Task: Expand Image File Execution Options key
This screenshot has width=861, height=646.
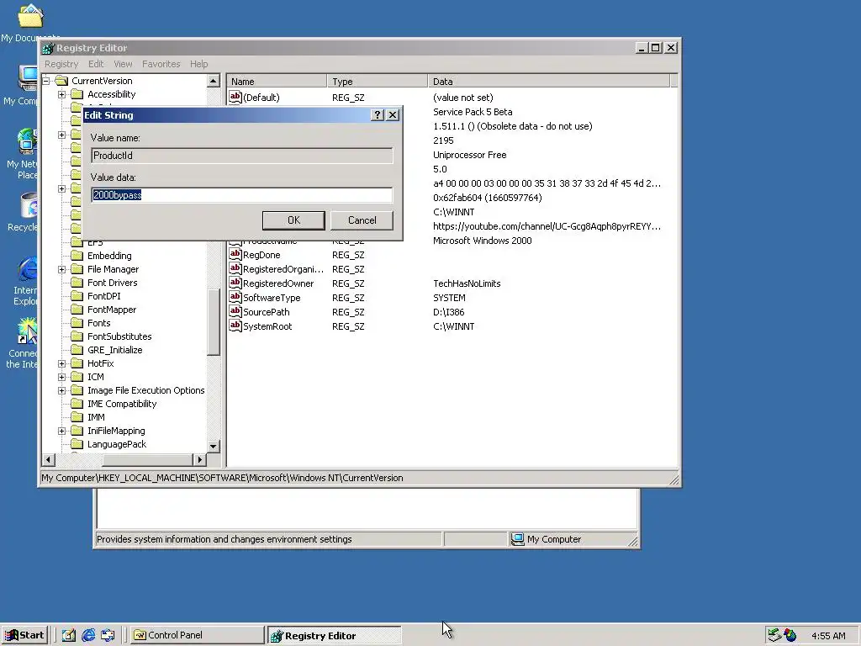Action: point(62,390)
